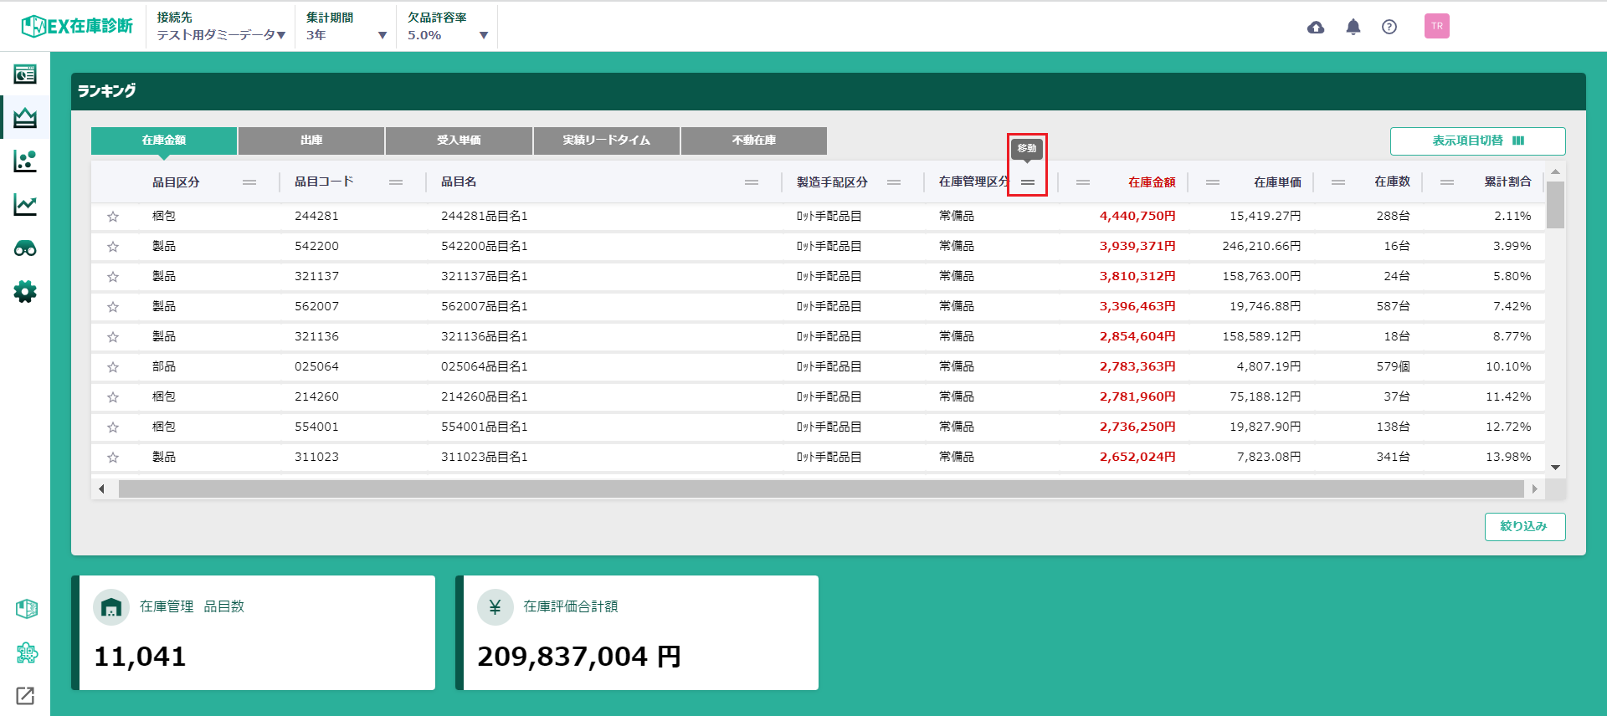Open the ranking crown icon in sidebar

click(x=25, y=118)
